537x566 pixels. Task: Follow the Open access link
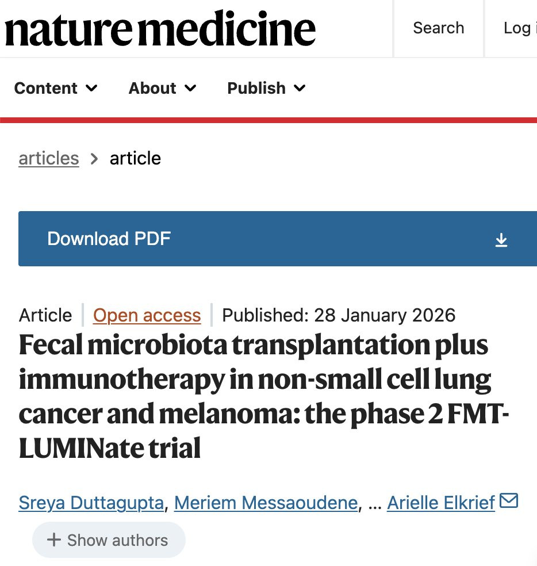(147, 315)
